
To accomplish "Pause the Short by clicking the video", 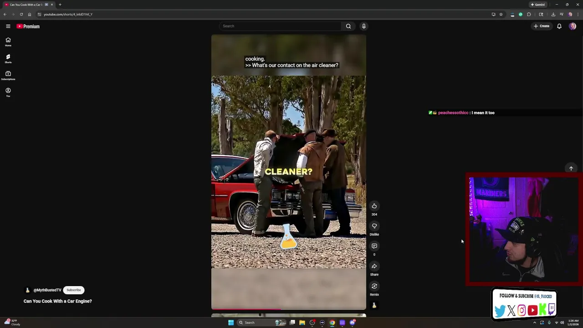I will click(x=288, y=172).
